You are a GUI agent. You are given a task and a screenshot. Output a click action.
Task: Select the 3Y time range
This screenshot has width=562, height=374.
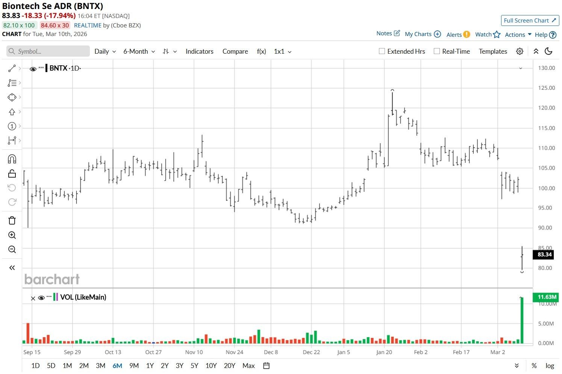pyautogui.click(x=180, y=366)
